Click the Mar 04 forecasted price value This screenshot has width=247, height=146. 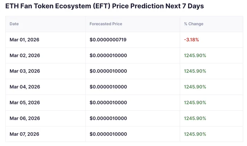point(108,87)
